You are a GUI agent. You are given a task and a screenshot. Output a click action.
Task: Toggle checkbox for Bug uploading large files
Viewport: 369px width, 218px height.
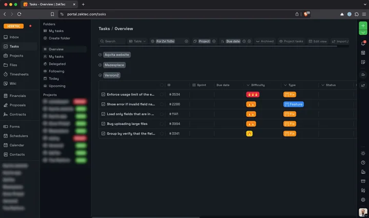pyautogui.click(x=103, y=124)
